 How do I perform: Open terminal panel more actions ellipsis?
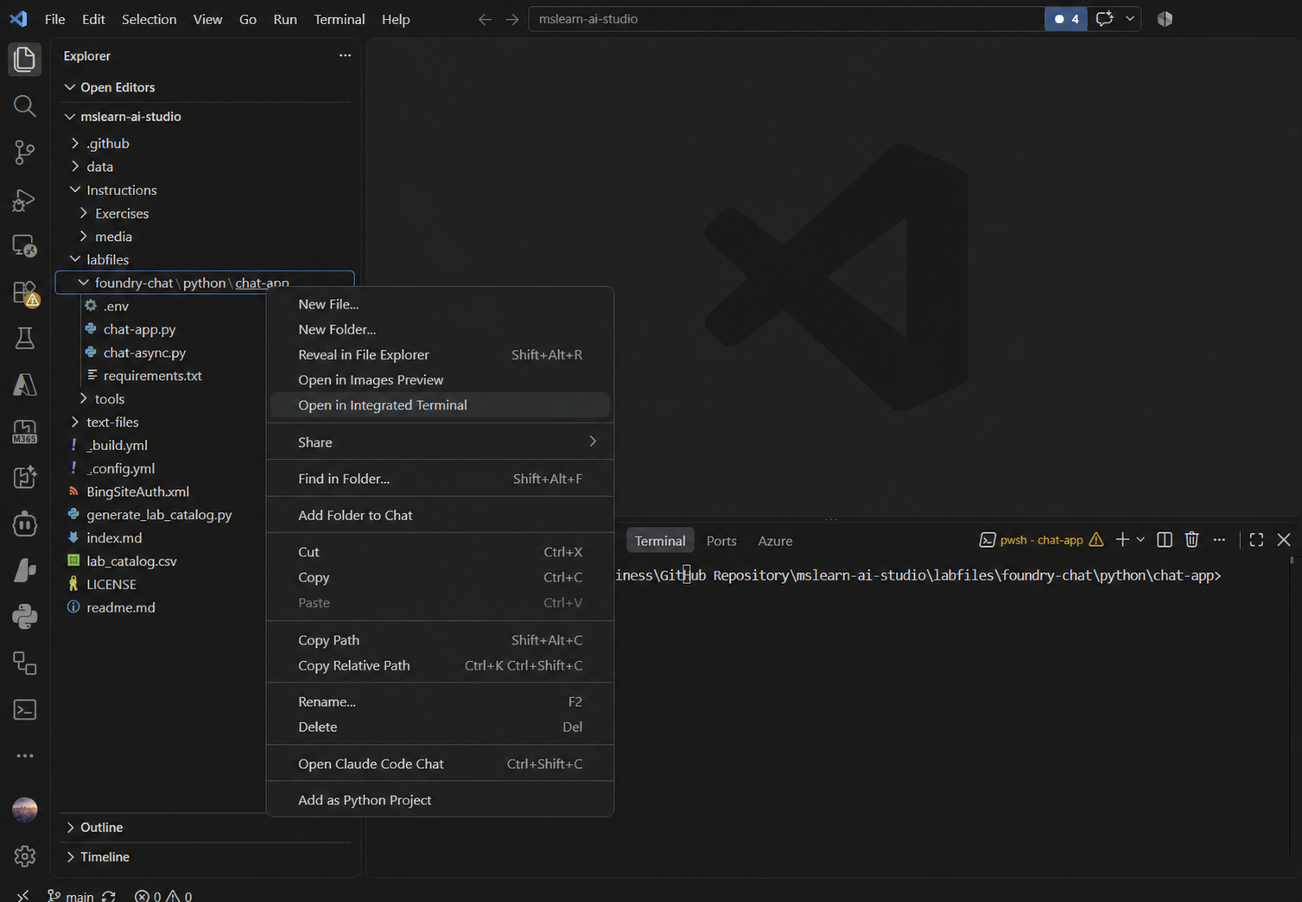(1219, 540)
